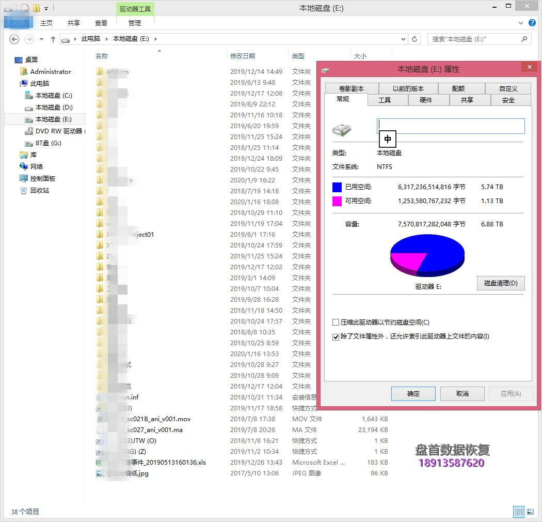Viewport: 542px width, 522px height.
Task: Click the blue used-space color swatch
Action: click(x=337, y=187)
